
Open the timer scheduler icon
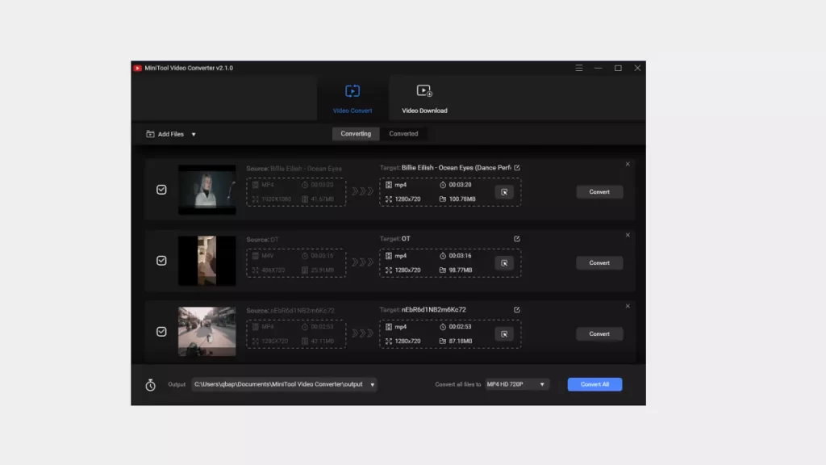151,385
